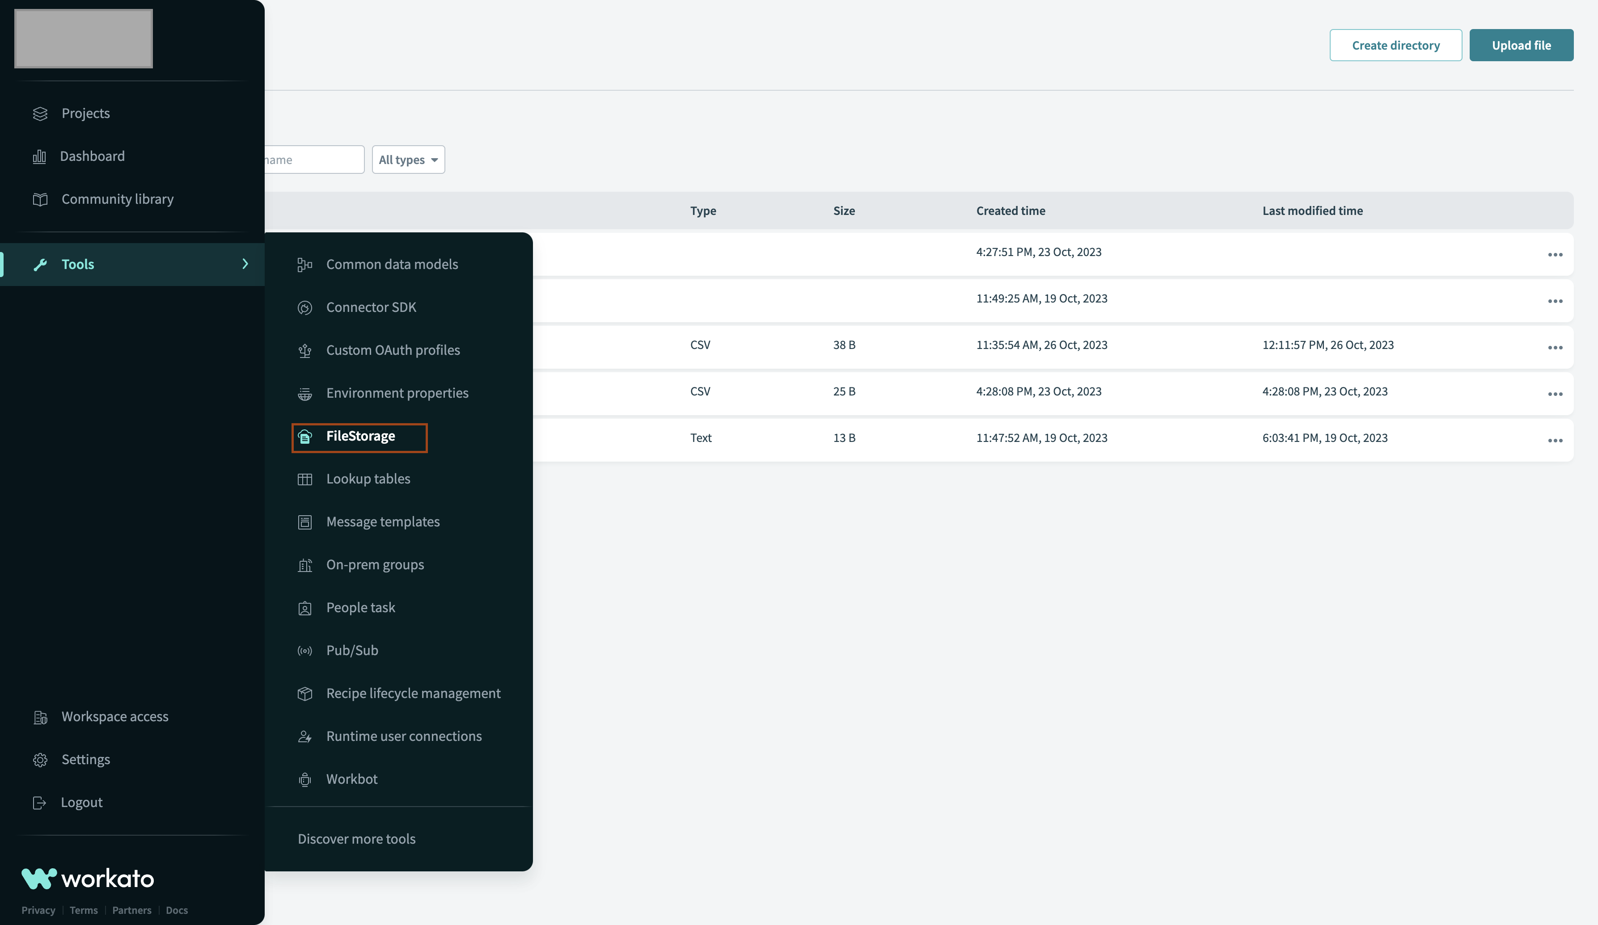Open Custom OAuth profiles

click(393, 350)
